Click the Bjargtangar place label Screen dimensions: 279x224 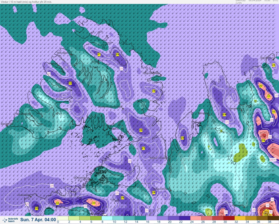(7, 124)
